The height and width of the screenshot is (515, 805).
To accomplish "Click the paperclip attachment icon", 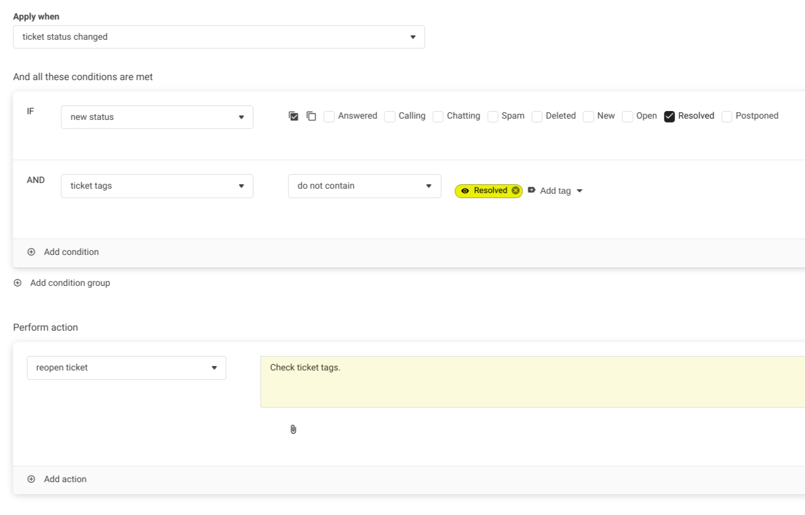I will tap(293, 429).
